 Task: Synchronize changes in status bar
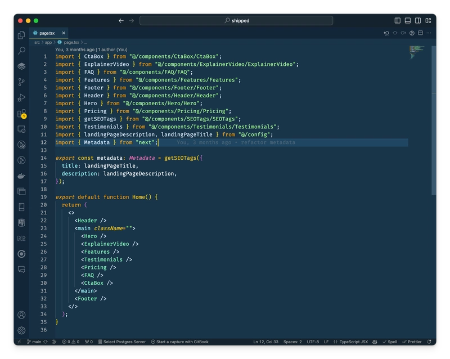[46, 342]
